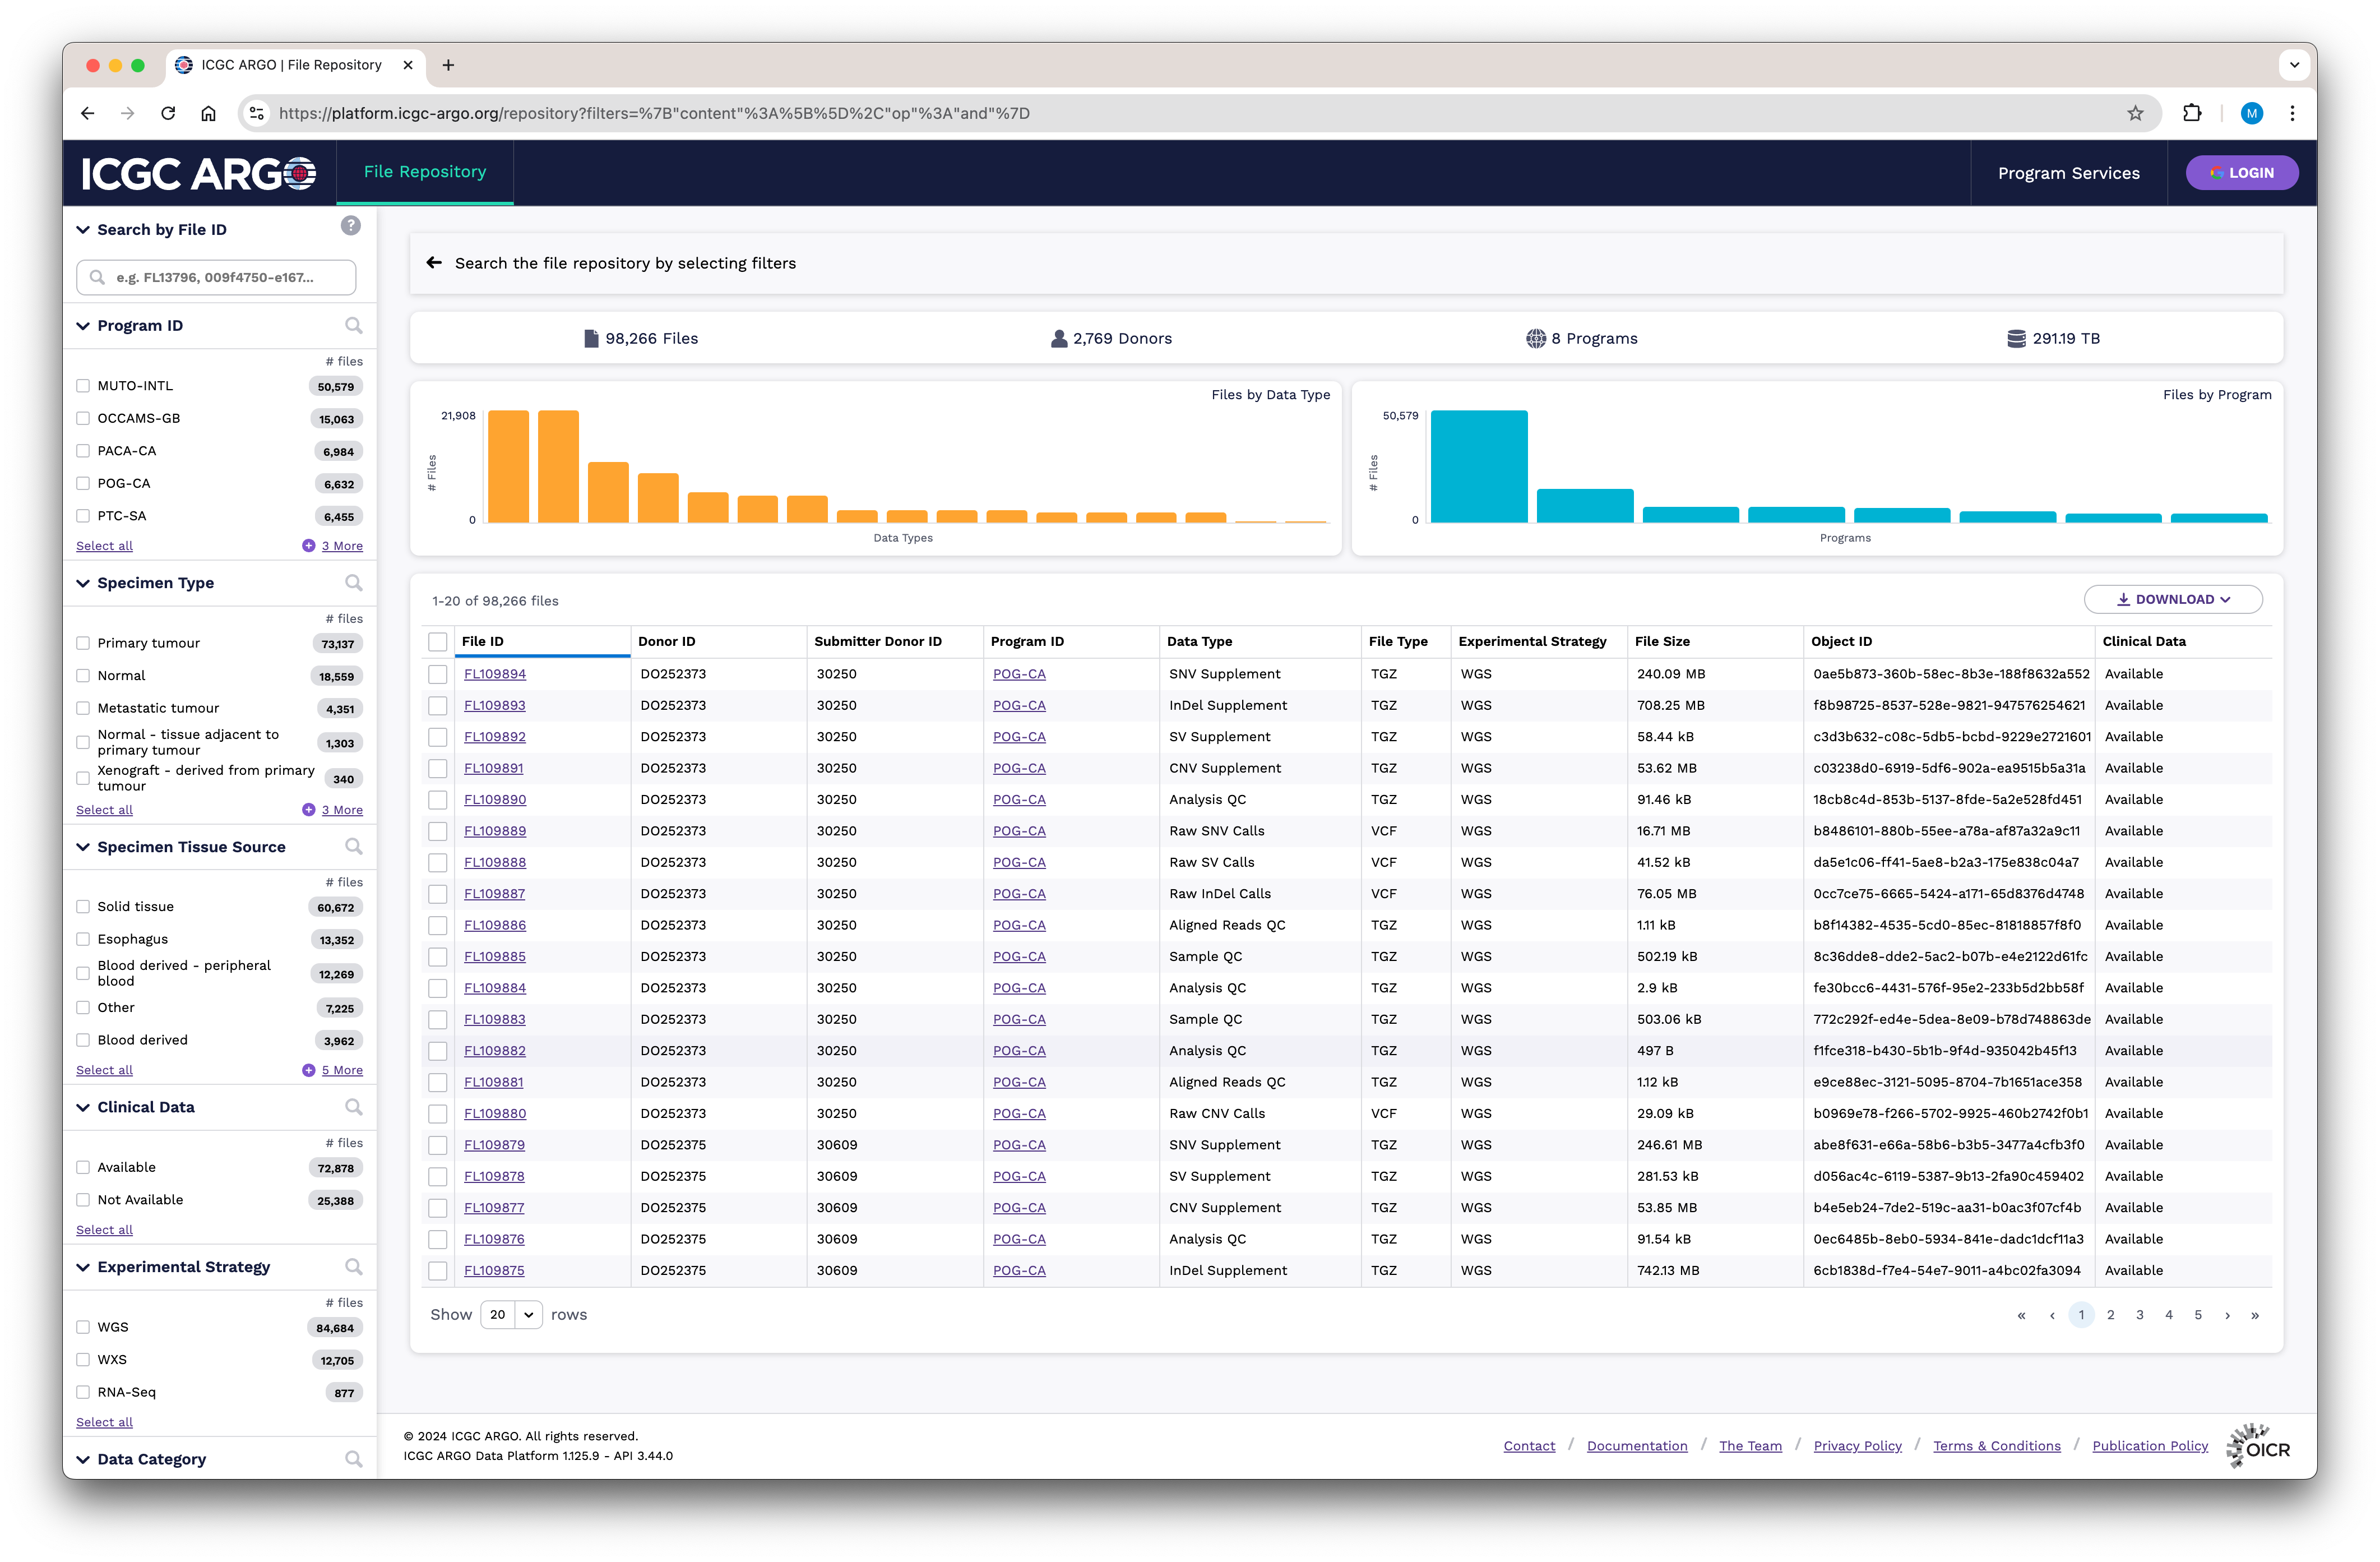Open the Program ID facet search icon
The image size is (2380, 1562).
(354, 326)
